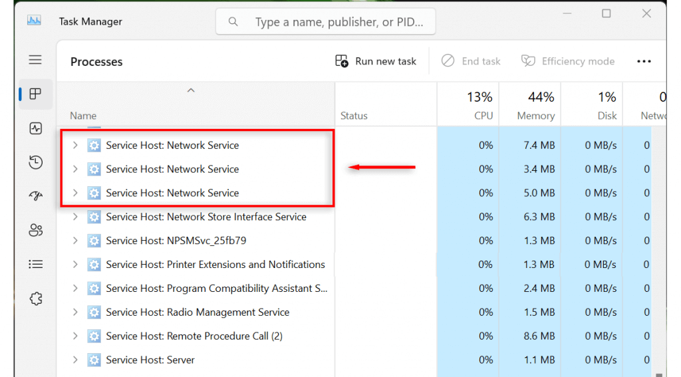Image resolution: width=681 pixels, height=377 pixels.
Task: Open the Services page icon
Action: (x=35, y=299)
